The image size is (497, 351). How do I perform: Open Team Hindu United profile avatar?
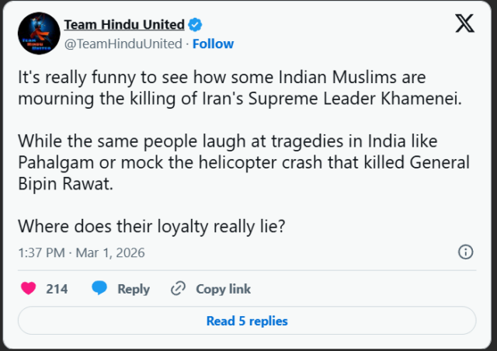[x=37, y=33]
